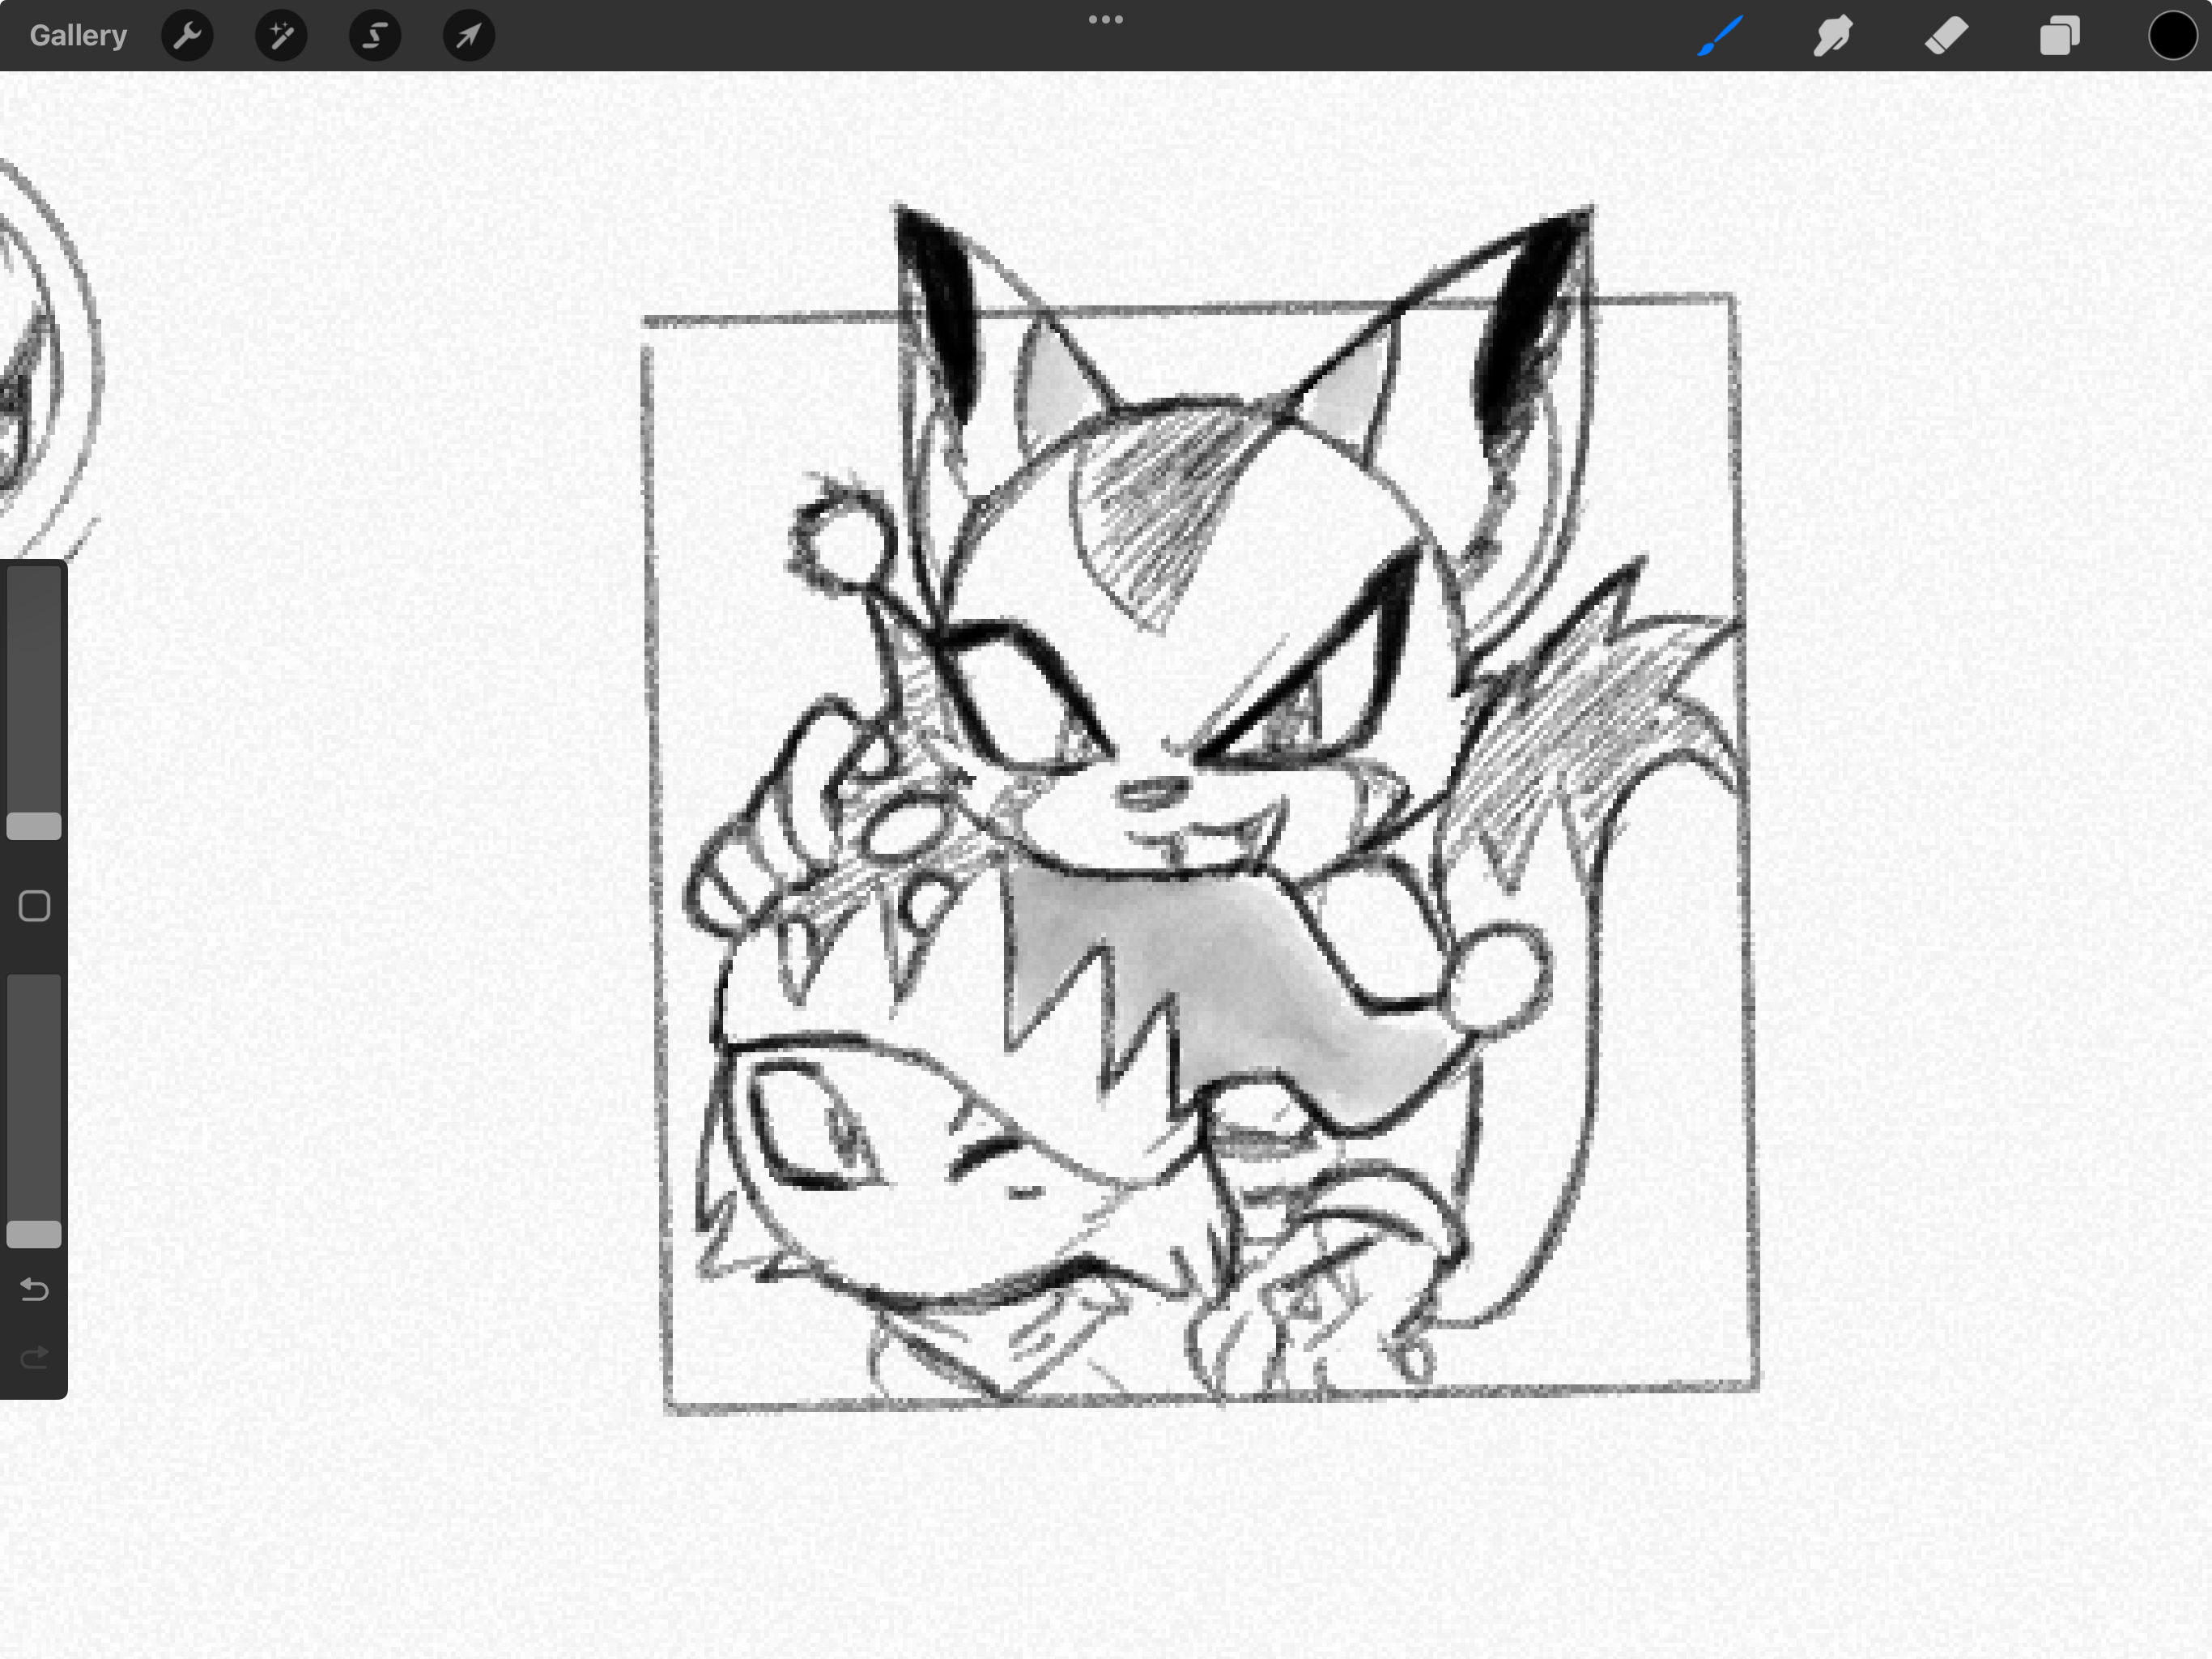The height and width of the screenshot is (1659, 2212).
Task: Activate the Transform arrow tool
Action: 468,36
